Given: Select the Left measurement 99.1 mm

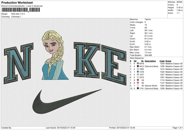Looking at the screenshot, I should pyautogui.click(x=148, y=30).
